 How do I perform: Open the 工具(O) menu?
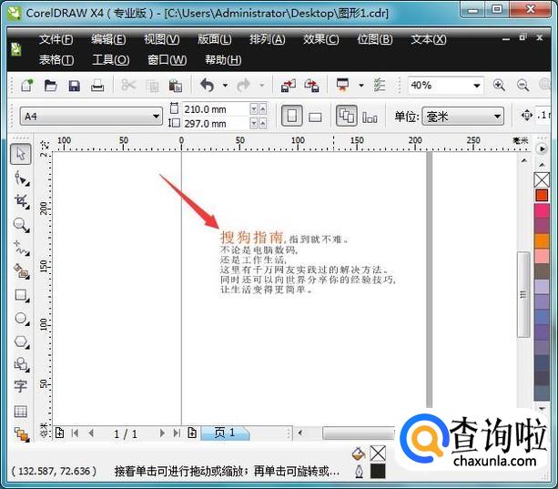point(111,60)
